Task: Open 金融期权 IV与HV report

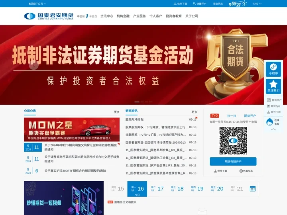Action: (156, 135)
